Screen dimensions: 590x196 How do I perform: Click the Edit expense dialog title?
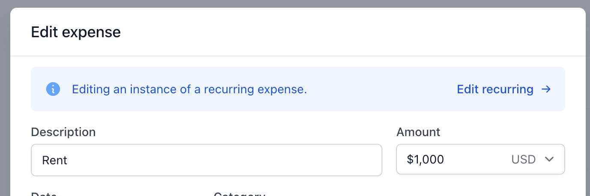(76, 32)
